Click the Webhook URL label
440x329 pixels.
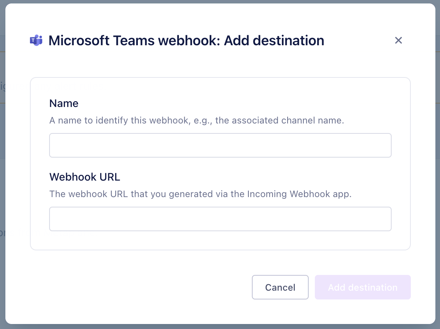(84, 177)
